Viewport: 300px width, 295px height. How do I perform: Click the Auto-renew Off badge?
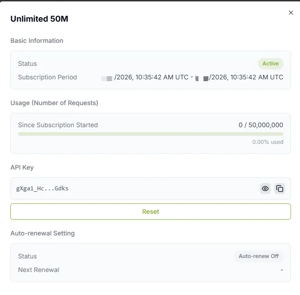(258, 256)
